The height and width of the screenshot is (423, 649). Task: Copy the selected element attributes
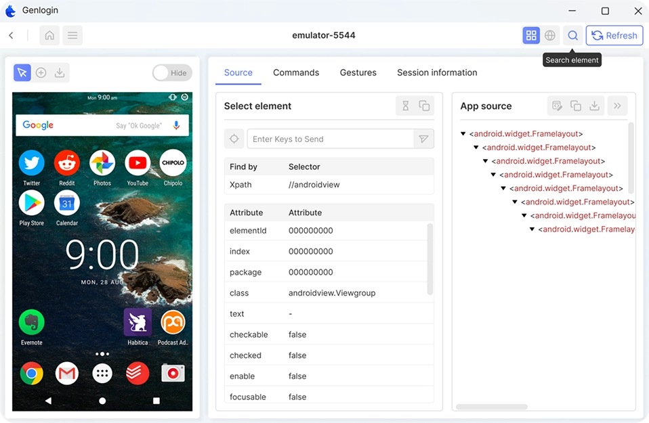(424, 106)
